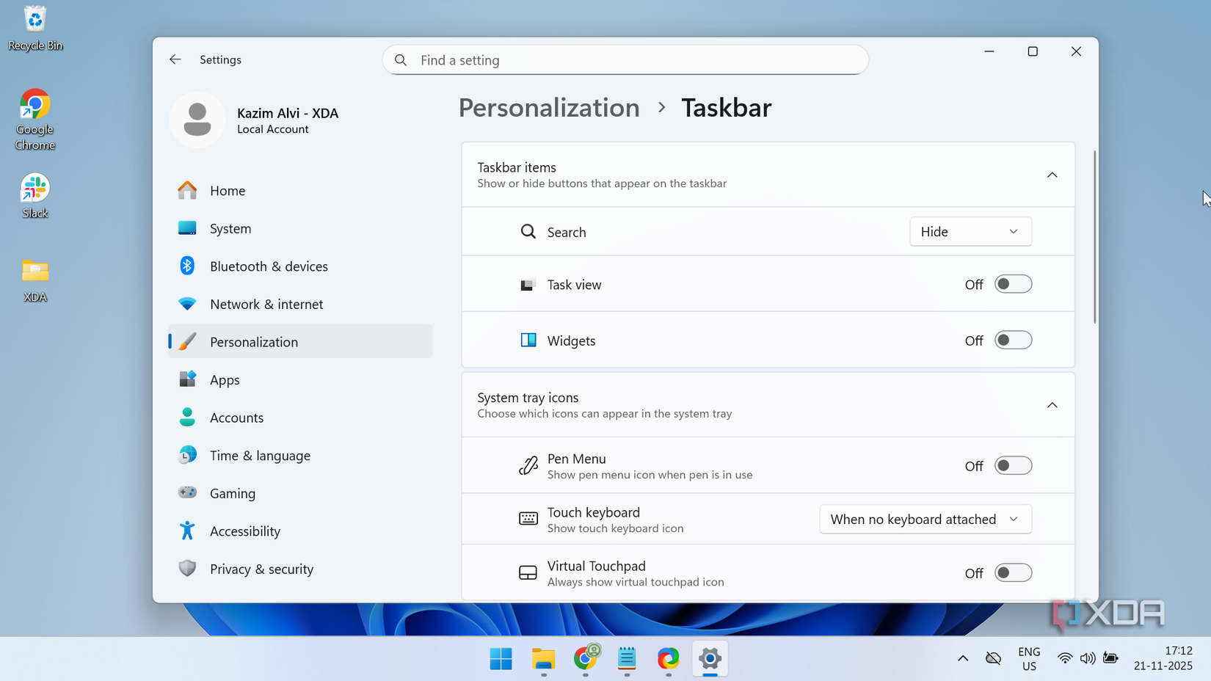The width and height of the screenshot is (1211, 681).
Task: Click the ENG US language indicator
Action: pyautogui.click(x=1029, y=659)
